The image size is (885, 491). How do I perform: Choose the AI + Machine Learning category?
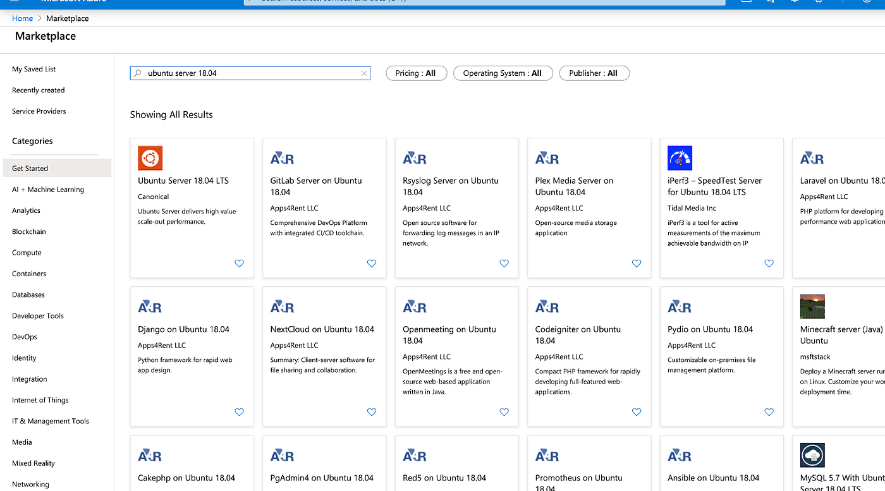[48, 190]
